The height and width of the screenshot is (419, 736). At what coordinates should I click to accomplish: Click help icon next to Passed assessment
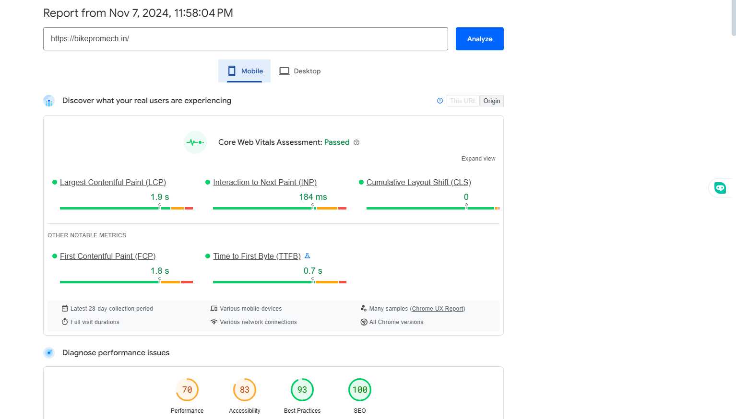pyautogui.click(x=356, y=142)
